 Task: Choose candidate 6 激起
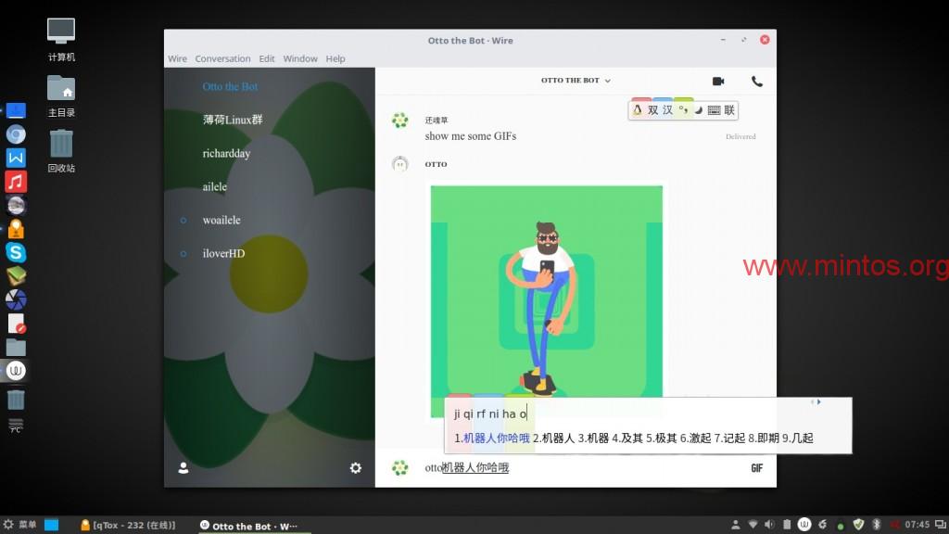pos(695,439)
